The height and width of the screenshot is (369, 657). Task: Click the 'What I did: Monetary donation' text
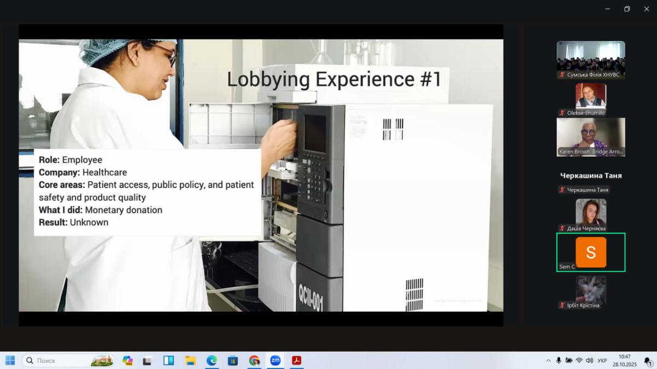101,210
